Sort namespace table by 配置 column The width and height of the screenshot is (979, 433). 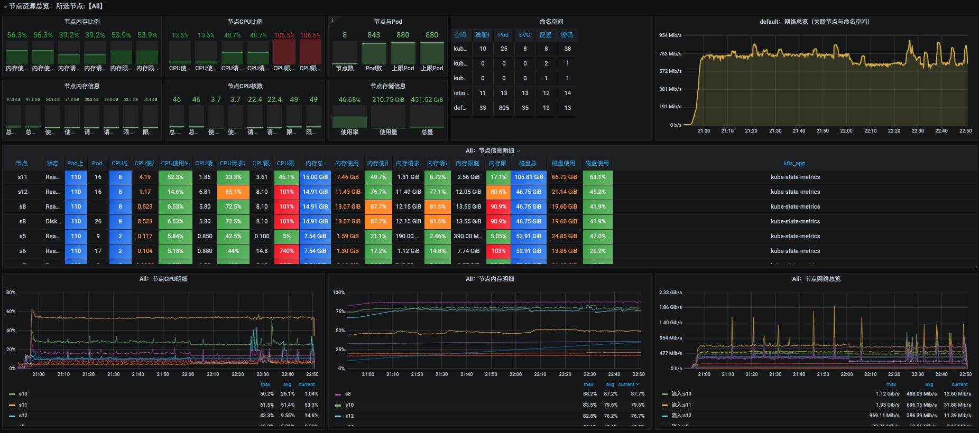(546, 35)
